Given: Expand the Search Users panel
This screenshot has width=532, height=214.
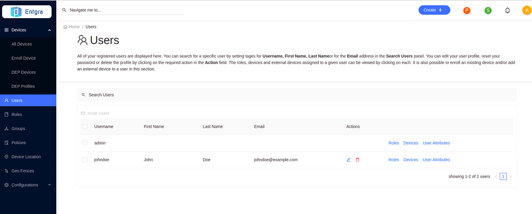Looking at the screenshot, I should coord(102,95).
